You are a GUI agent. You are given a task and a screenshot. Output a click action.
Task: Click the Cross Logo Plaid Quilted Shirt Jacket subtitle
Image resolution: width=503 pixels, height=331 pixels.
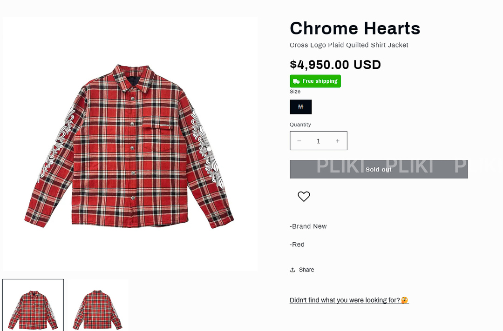349,45
